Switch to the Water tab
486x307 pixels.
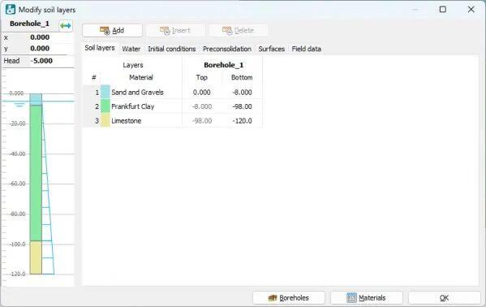pos(131,49)
